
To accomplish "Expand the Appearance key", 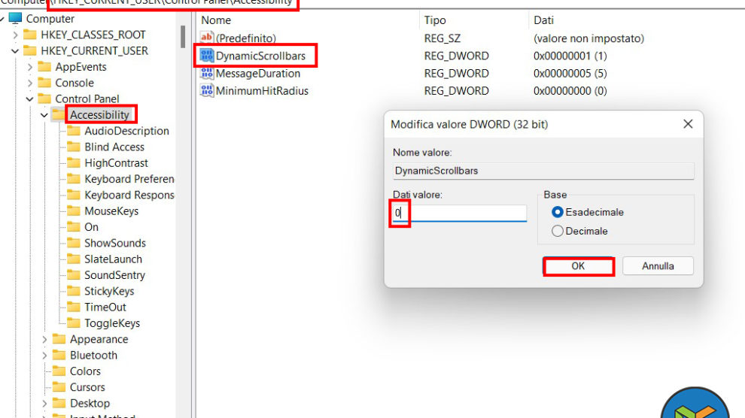I will coord(44,339).
